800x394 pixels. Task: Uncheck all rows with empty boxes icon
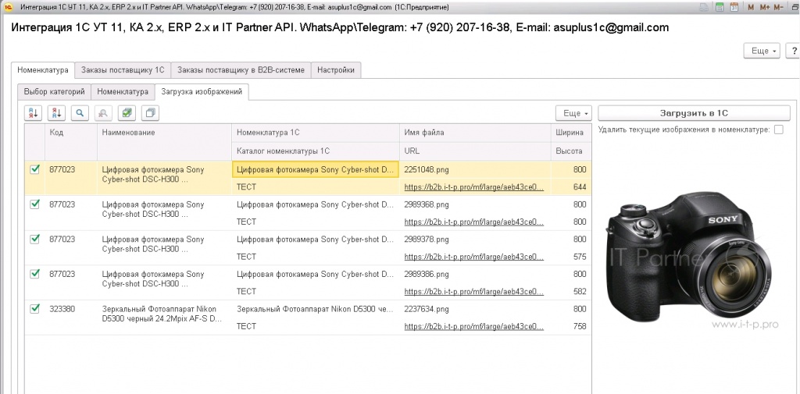tap(150, 113)
